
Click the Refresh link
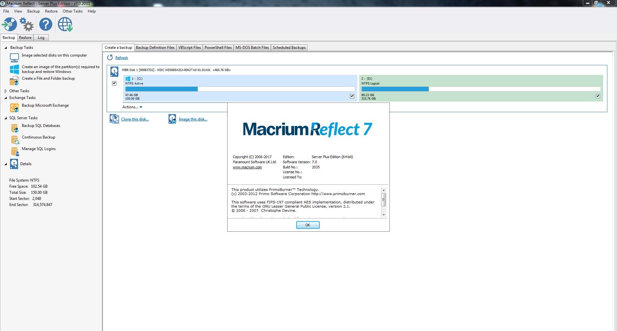coord(121,58)
